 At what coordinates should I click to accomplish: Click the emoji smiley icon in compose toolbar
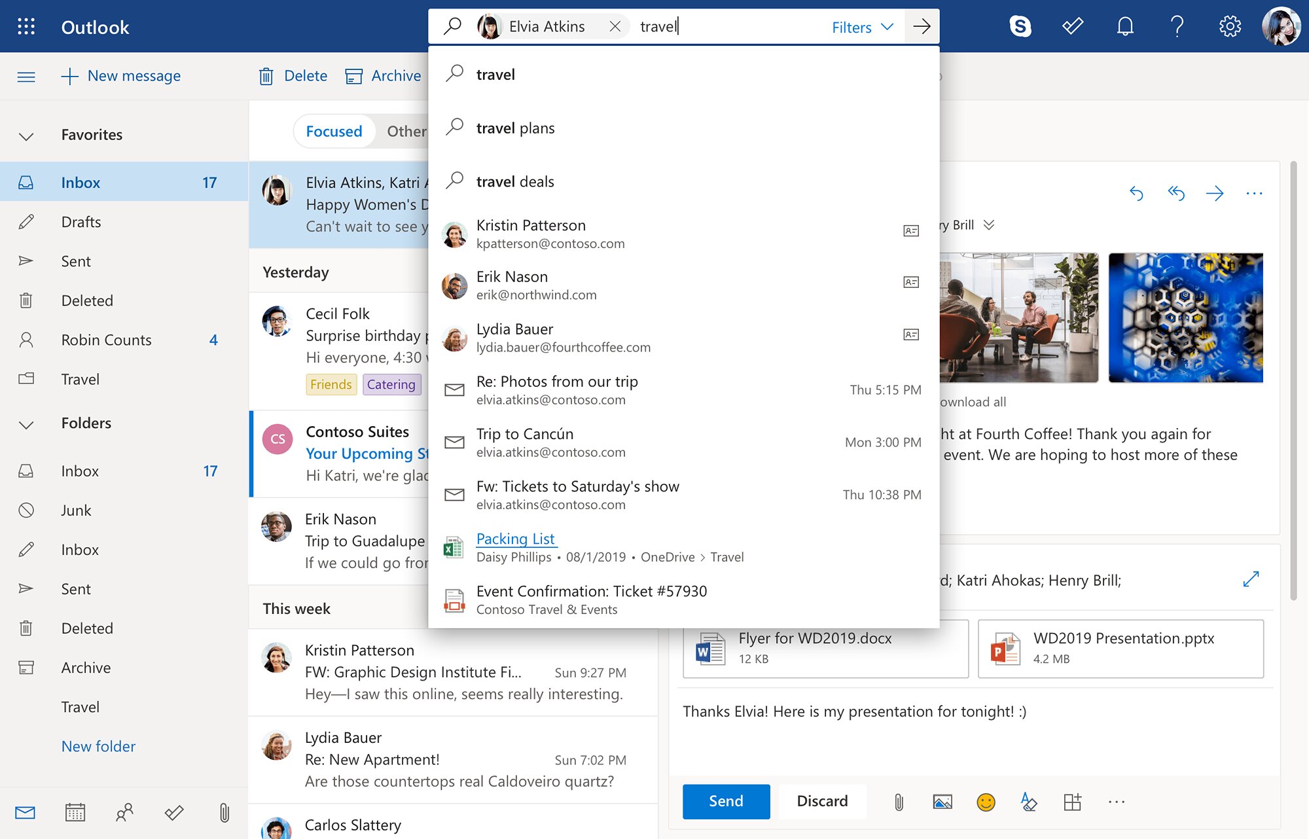pyautogui.click(x=985, y=802)
